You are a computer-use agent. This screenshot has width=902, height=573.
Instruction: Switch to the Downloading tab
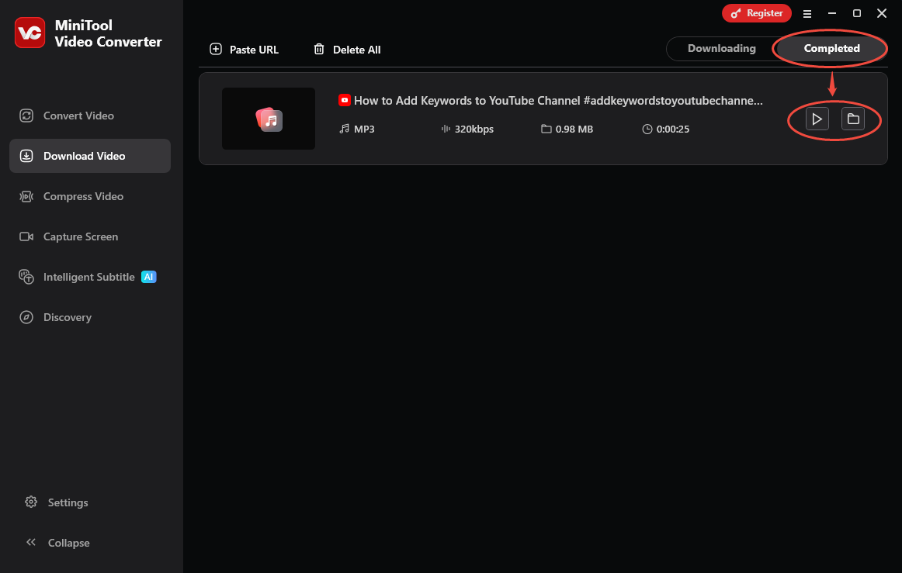pyautogui.click(x=723, y=48)
